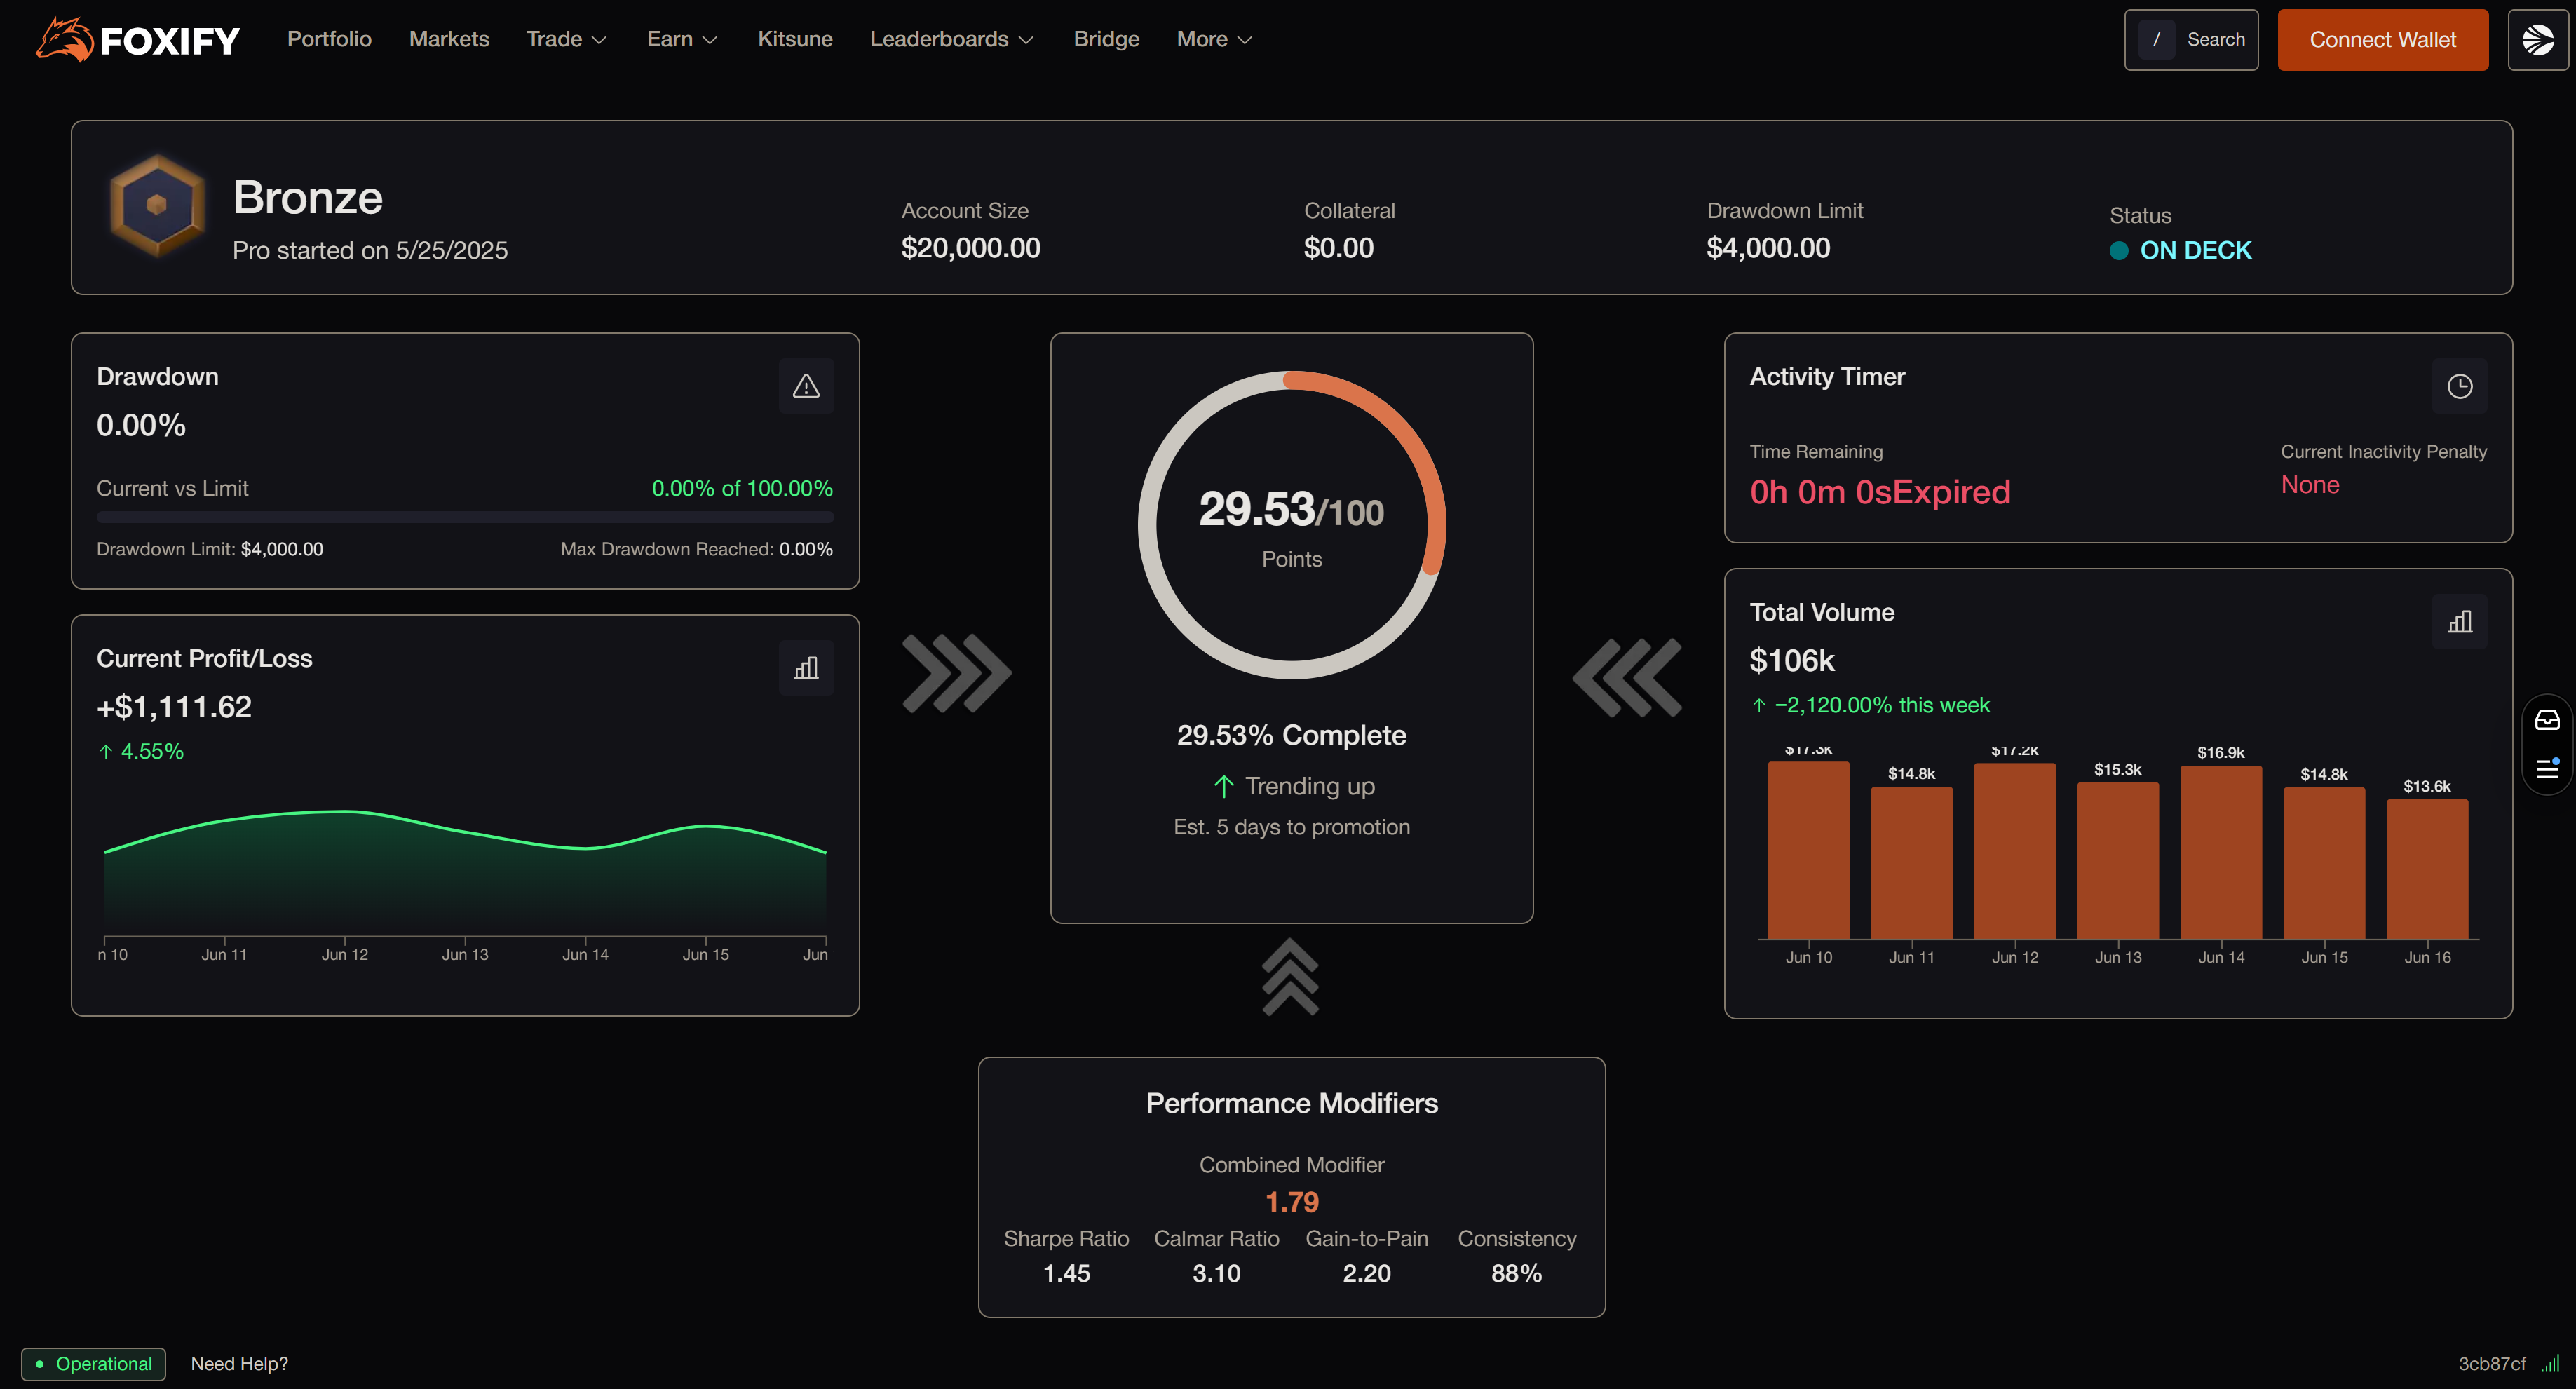This screenshot has width=2576, height=1389.
Task: Click the globe icon in top-right corner
Action: click(x=2537, y=40)
